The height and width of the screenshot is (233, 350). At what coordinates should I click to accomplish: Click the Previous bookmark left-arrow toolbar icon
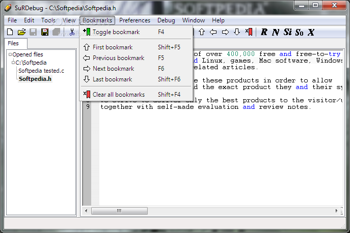(x=213, y=32)
